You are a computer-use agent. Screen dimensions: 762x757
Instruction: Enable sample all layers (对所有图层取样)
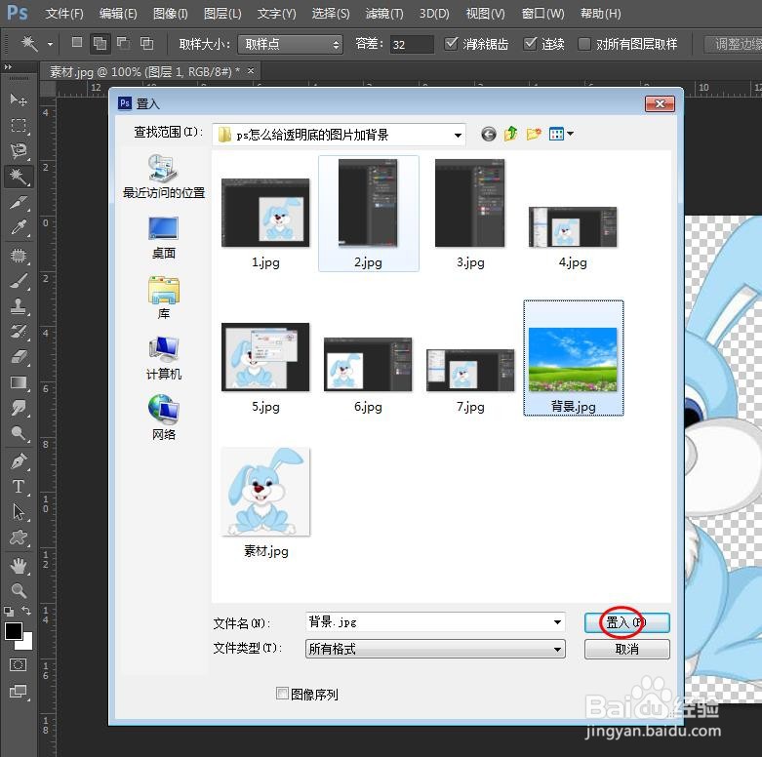click(x=583, y=44)
